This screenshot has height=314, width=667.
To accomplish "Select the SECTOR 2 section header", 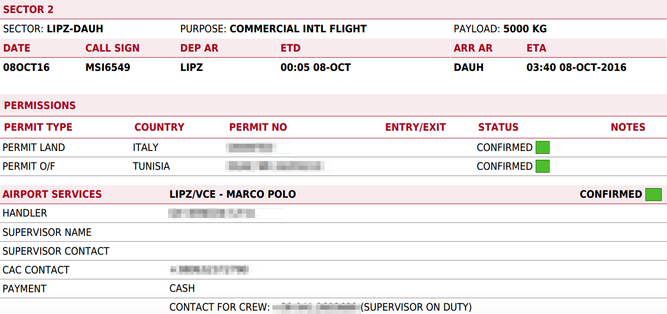I will pos(28,10).
